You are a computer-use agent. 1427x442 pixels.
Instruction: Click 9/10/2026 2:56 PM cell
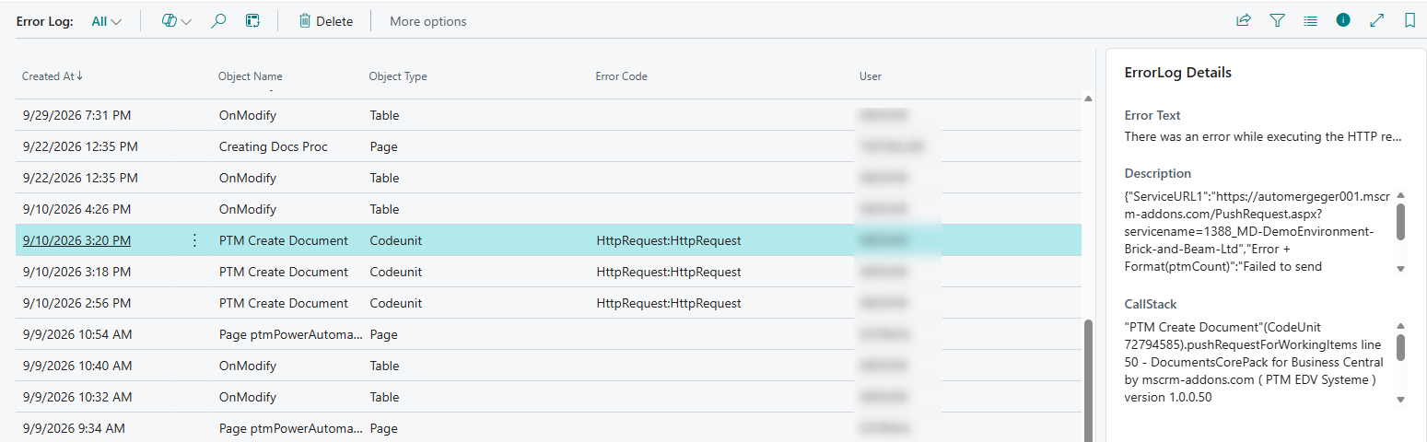click(76, 303)
